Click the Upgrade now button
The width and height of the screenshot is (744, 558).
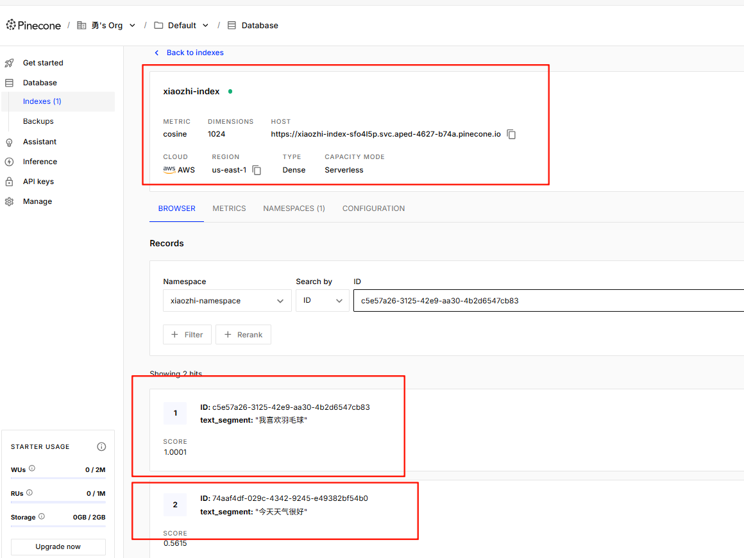click(x=58, y=546)
